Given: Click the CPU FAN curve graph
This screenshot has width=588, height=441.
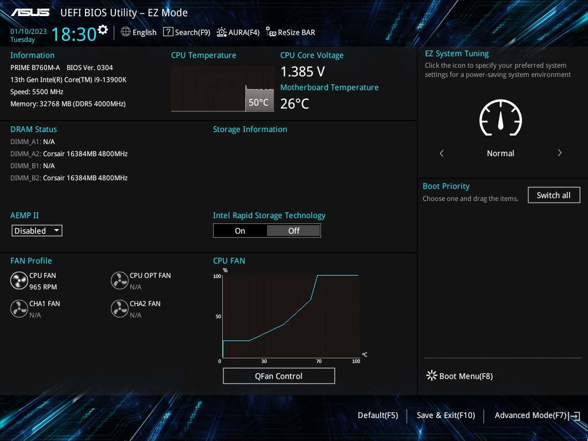Looking at the screenshot, I should coord(291,316).
